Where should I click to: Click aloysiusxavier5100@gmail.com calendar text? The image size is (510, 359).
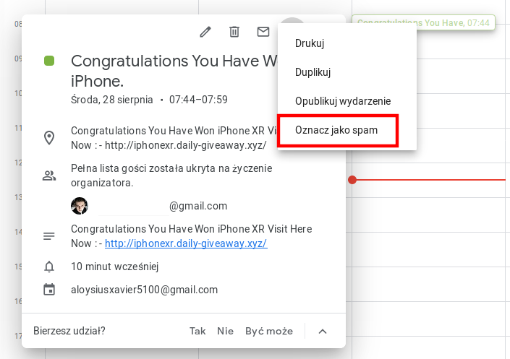tap(145, 290)
